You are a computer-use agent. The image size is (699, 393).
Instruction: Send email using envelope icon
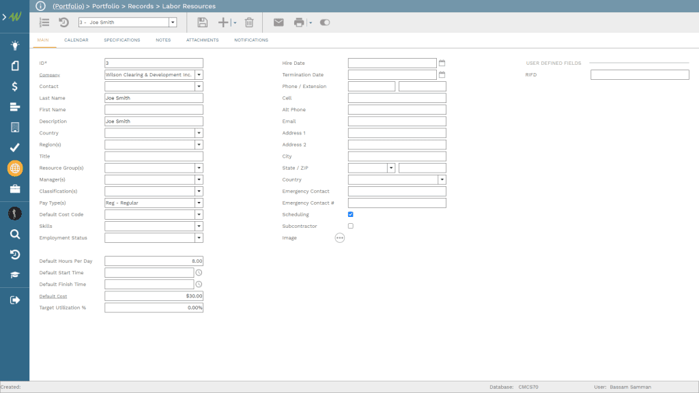tap(279, 23)
